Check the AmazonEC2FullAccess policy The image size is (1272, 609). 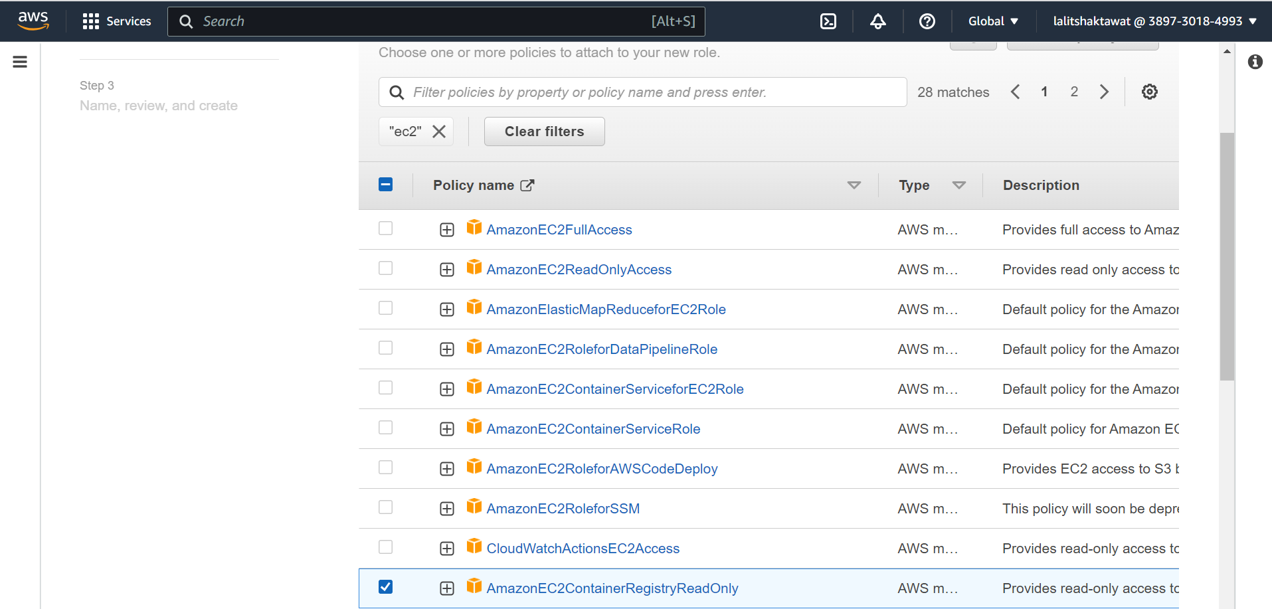click(x=386, y=228)
